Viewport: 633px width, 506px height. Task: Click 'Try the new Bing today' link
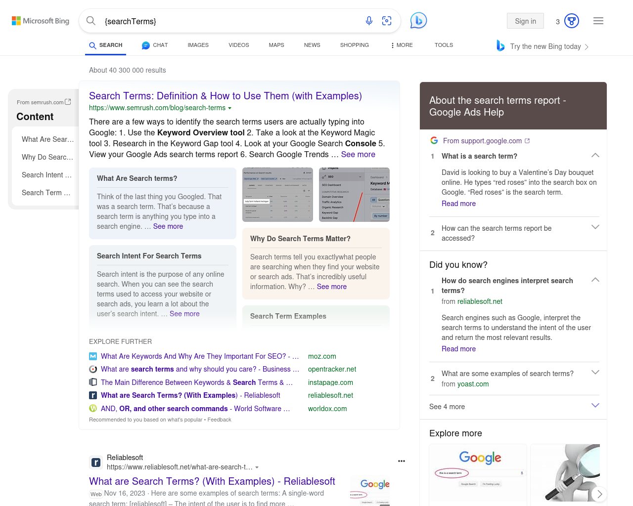pyautogui.click(x=545, y=46)
